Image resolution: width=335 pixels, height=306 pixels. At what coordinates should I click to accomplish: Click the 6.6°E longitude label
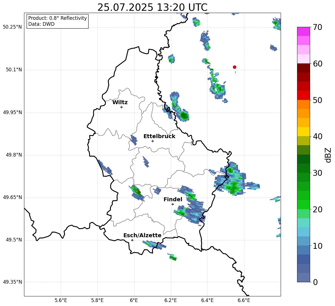tap(244, 300)
